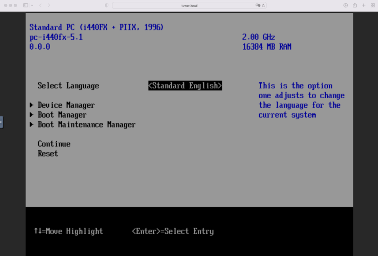378x256 pixels.
Task: Reload the page with the refresh icon
Action: coord(263,5)
